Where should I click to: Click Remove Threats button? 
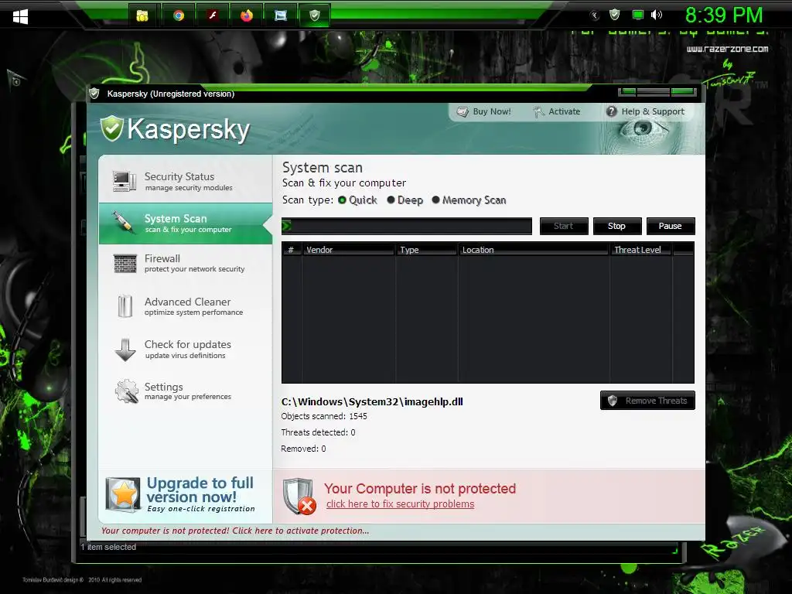click(x=647, y=401)
